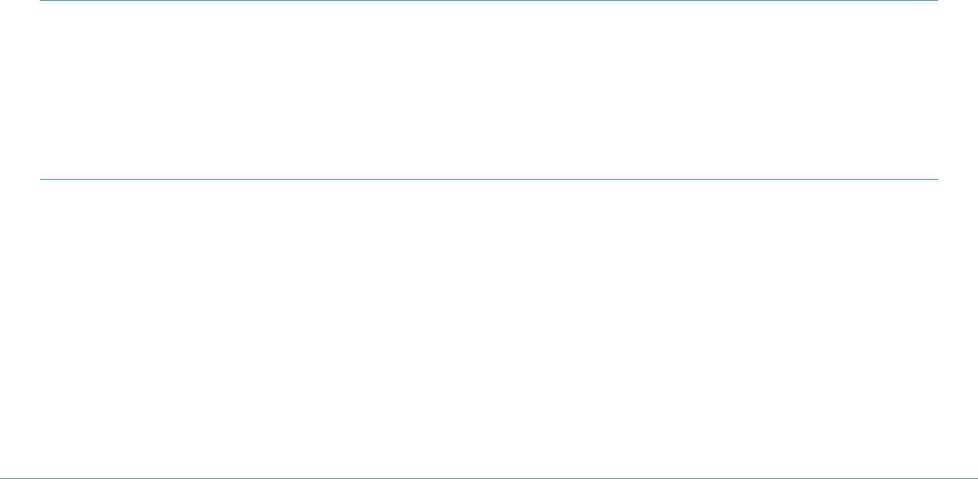
Task: Click the right end of bottom gray line
Action: tap(974, 478)
